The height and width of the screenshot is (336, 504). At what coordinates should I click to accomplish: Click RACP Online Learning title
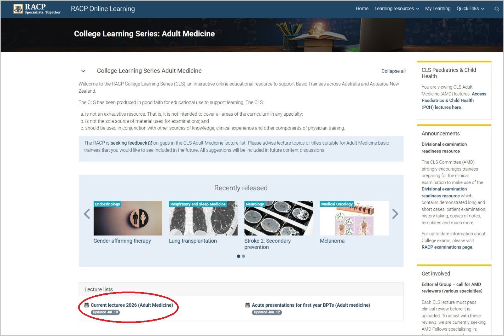[103, 9]
